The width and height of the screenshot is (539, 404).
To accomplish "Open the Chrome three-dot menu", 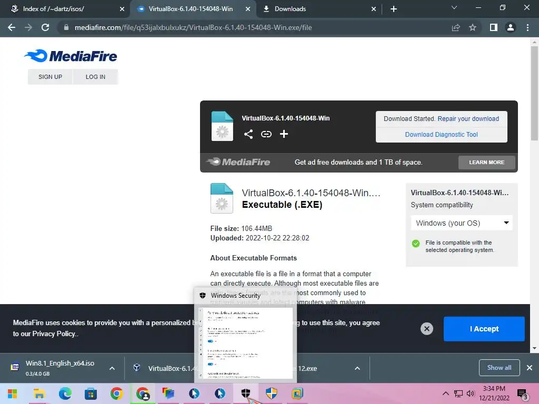I will tap(527, 27).
